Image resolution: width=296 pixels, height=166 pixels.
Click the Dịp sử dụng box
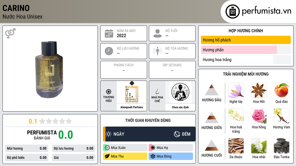(x=172, y=70)
